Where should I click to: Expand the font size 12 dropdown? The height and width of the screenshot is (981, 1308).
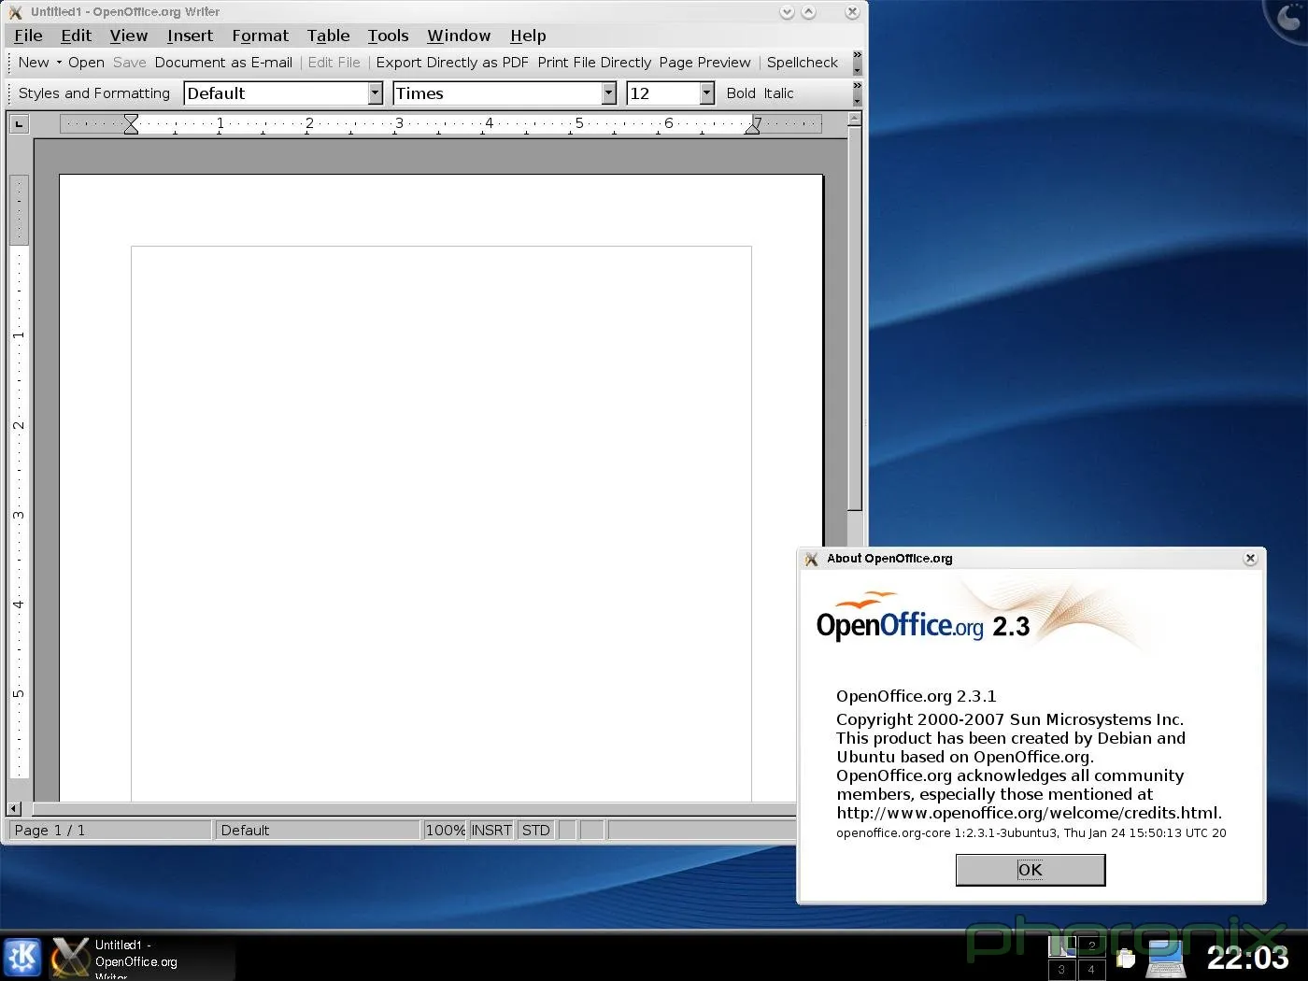707,93
